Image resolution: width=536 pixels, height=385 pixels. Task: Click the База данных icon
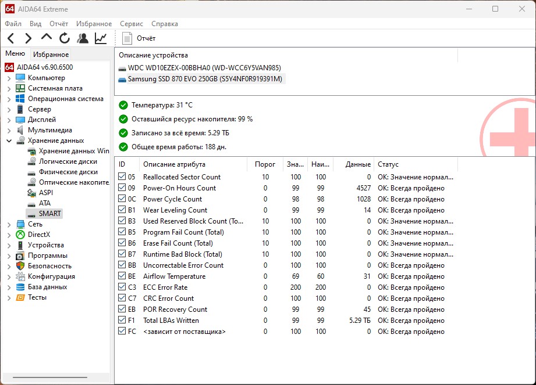20,287
